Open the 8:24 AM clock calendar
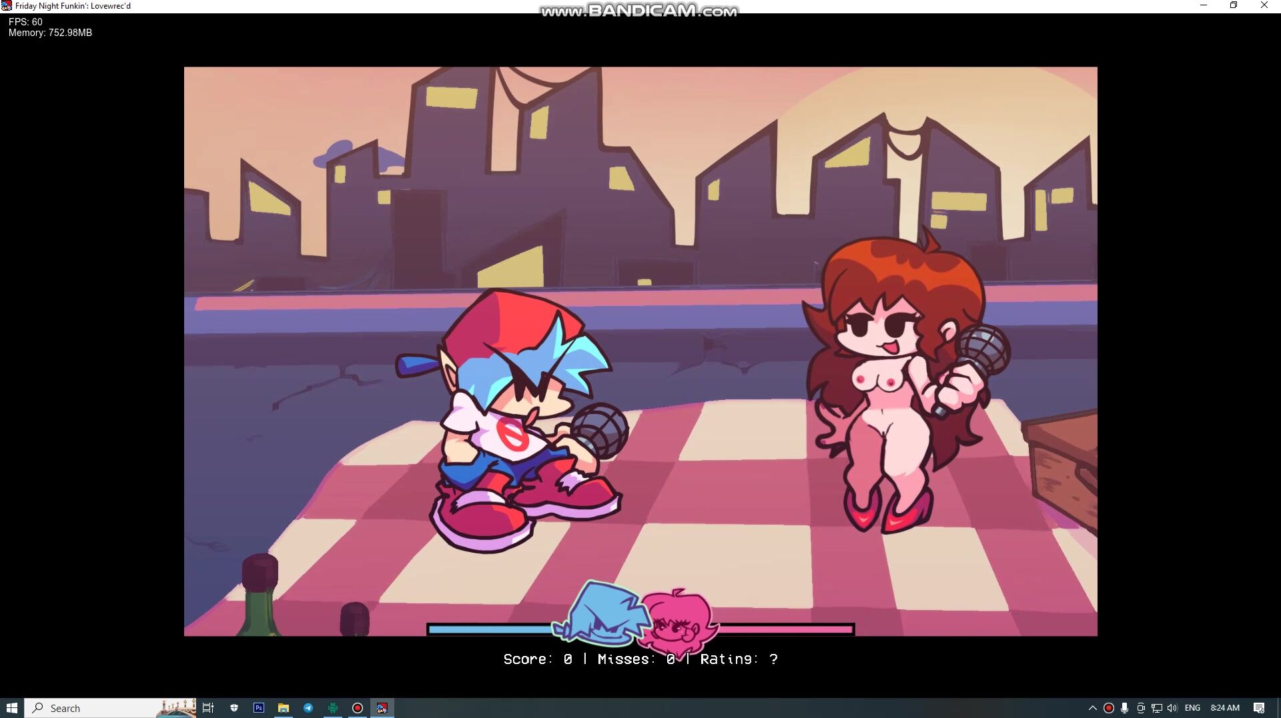Viewport: 1281px width, 718px height. pyautogui.click(x=1225, y=708)
